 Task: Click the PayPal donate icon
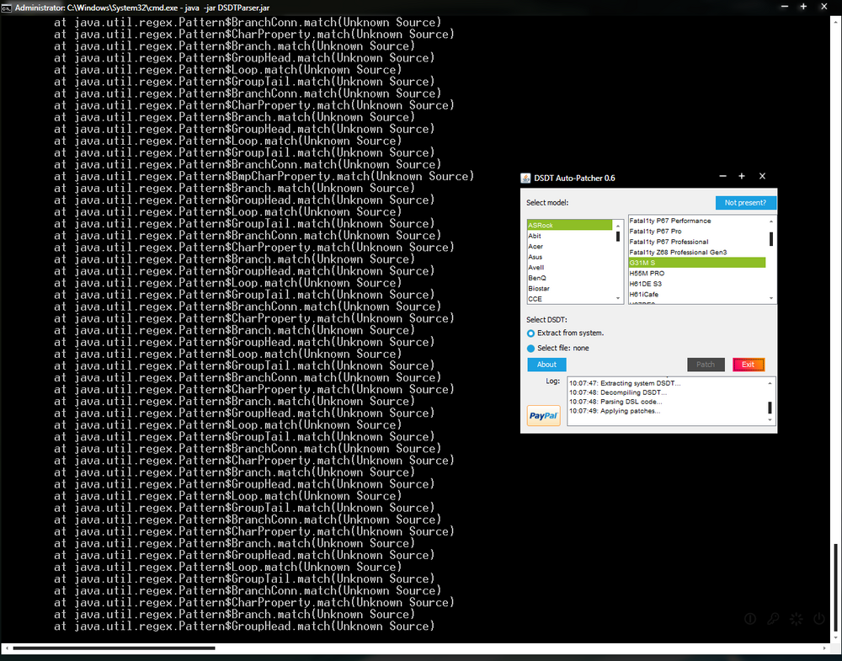(x=543, y=415)
